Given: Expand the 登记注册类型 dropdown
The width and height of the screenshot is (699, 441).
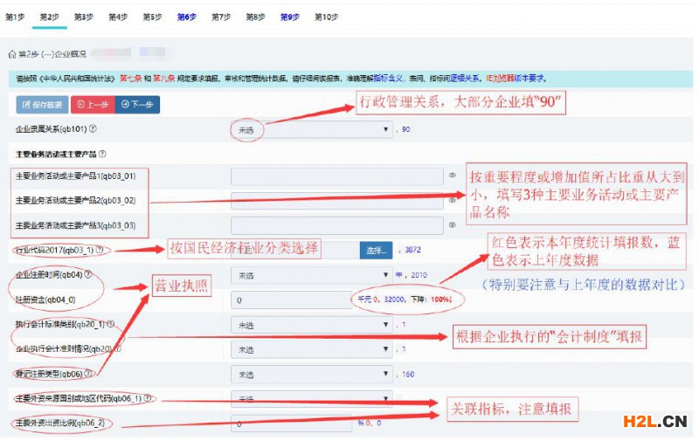Looking at the screenshot, I should (312, 374).
